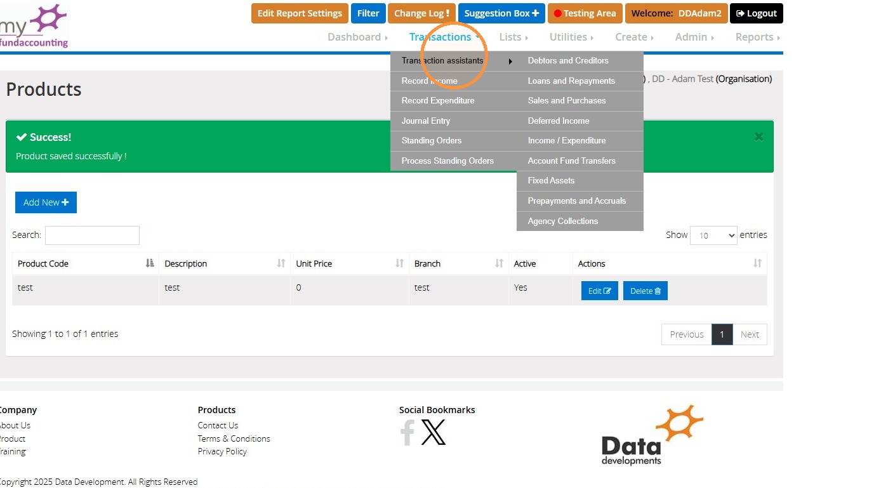The image size is (874, 488).
Task: Log out with the Logout button
Action: click(757, 13)
